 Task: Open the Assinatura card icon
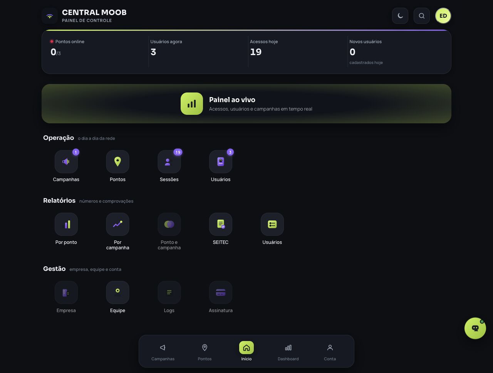point(221,292)
